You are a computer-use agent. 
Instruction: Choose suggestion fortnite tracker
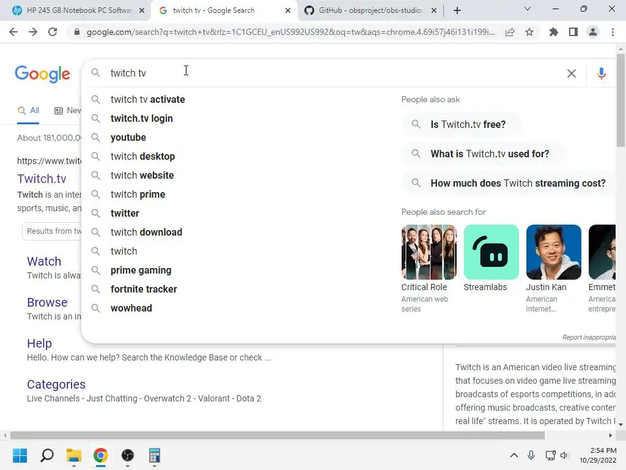click(144, 289)
